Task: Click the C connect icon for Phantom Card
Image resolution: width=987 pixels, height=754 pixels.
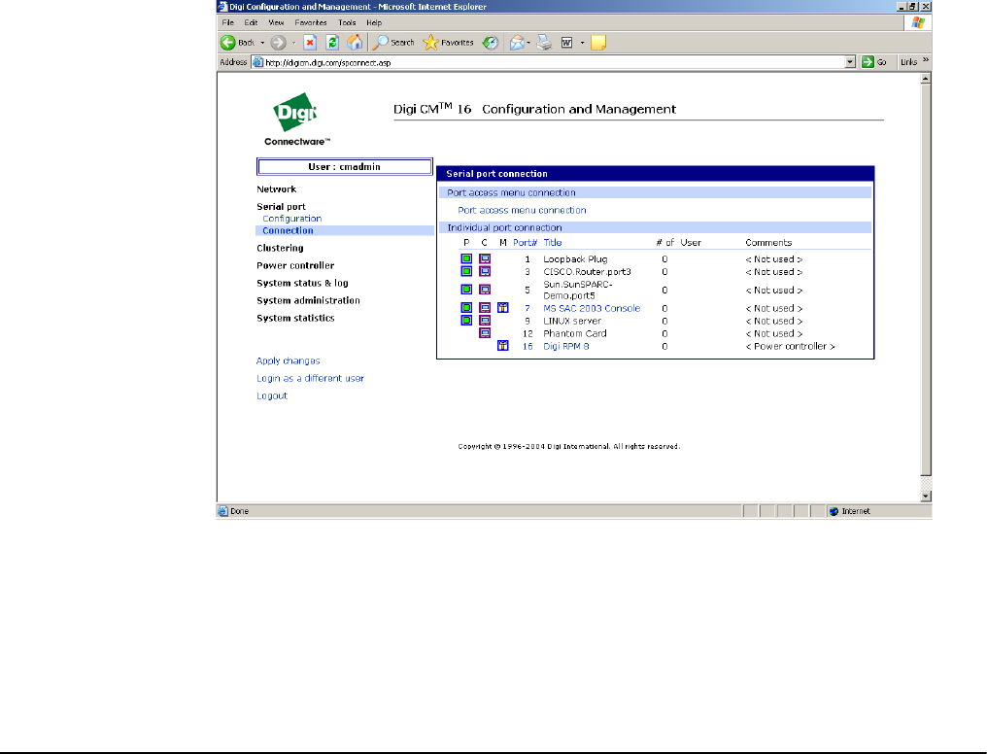Action: pos(485,333)
